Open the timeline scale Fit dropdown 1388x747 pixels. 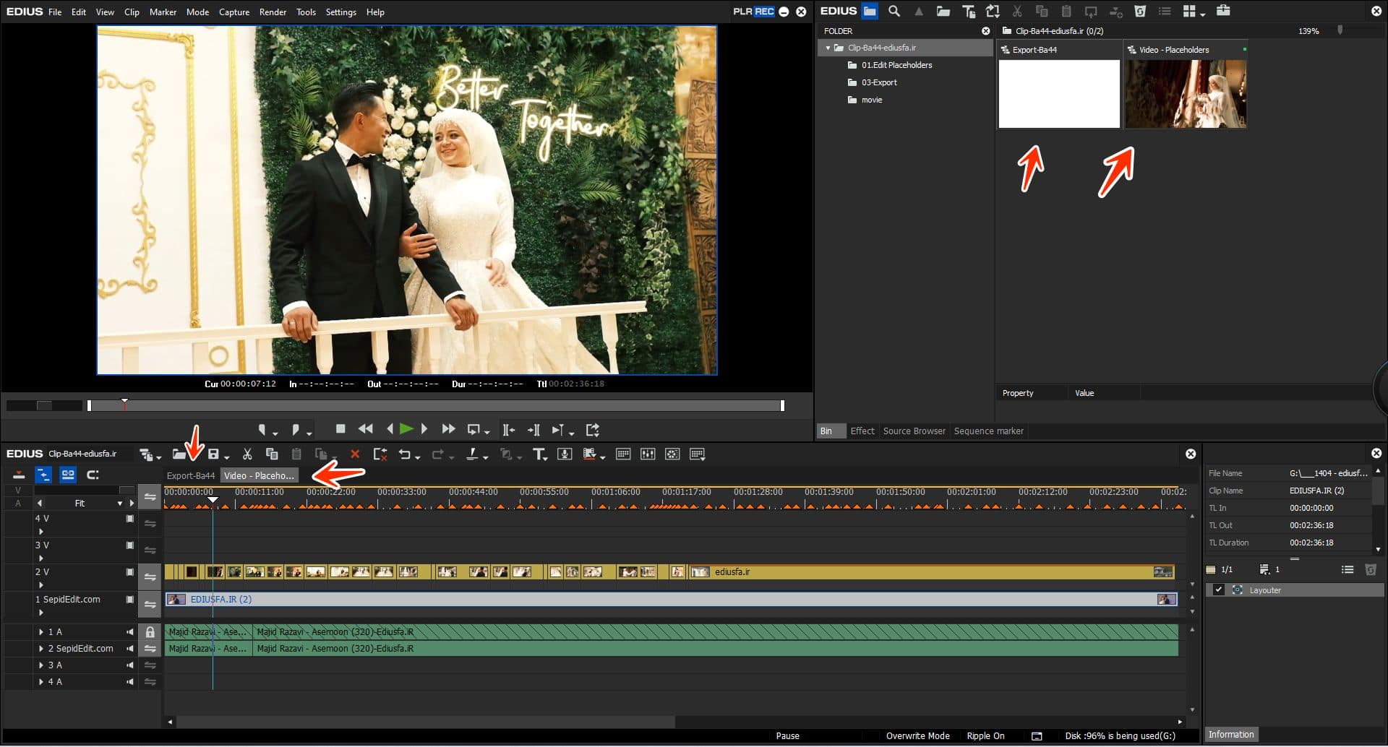tap(120, 504)
